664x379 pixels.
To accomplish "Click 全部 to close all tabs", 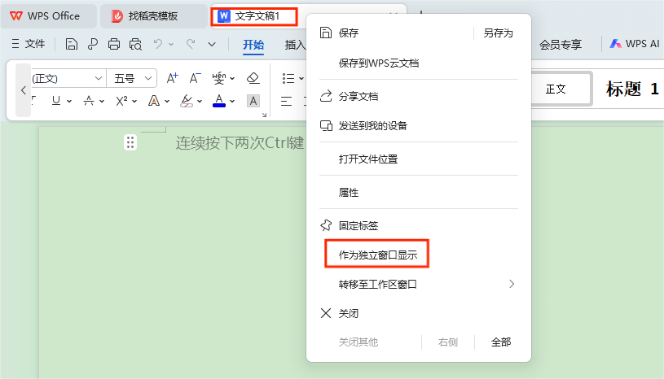I will pos(501,342).
